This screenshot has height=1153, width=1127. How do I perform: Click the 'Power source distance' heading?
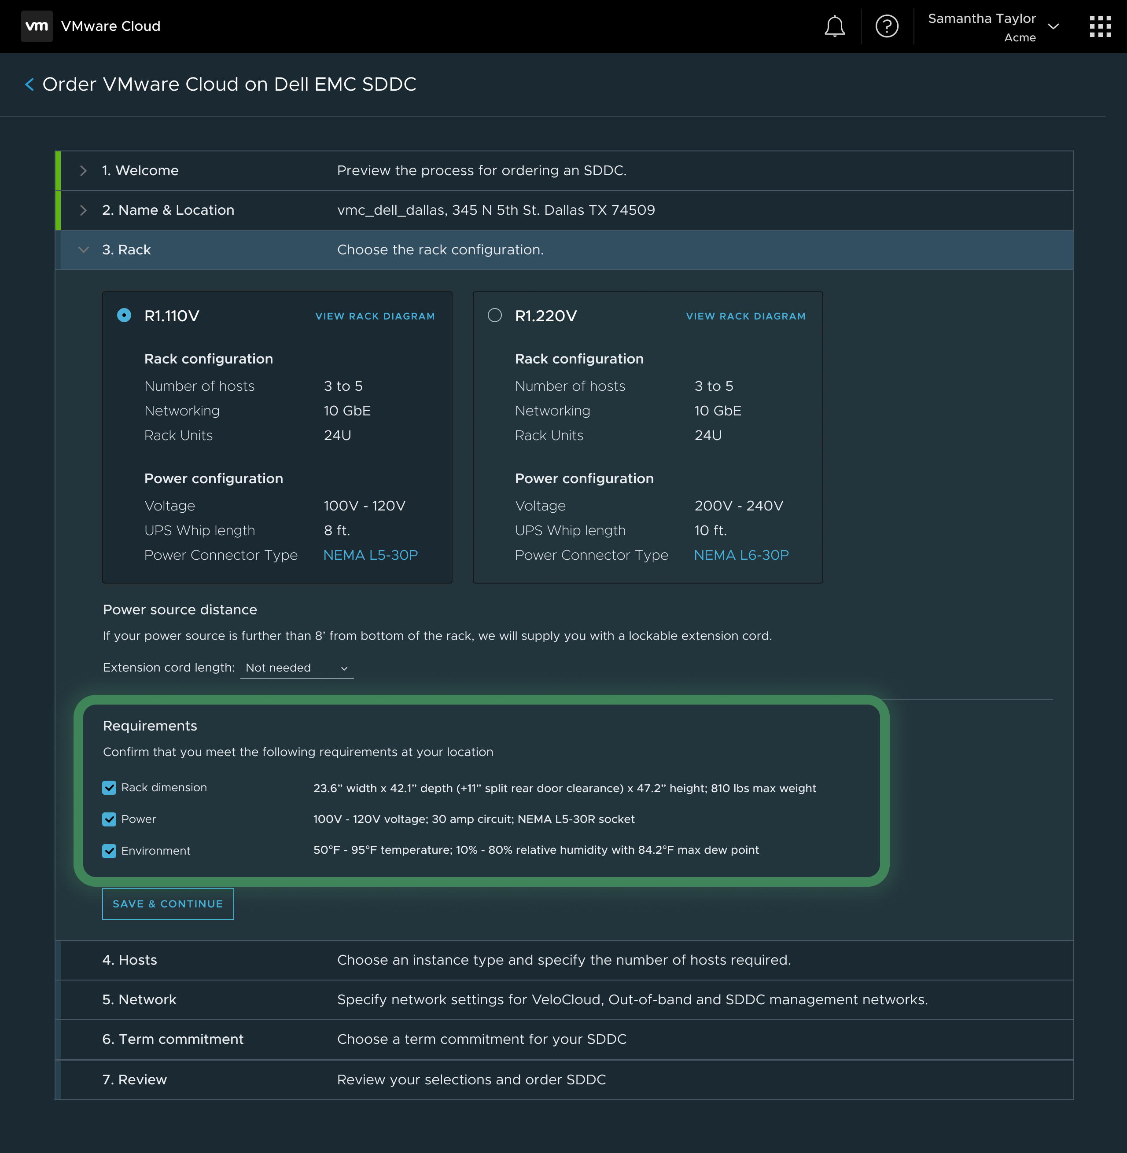pos(180,610)
